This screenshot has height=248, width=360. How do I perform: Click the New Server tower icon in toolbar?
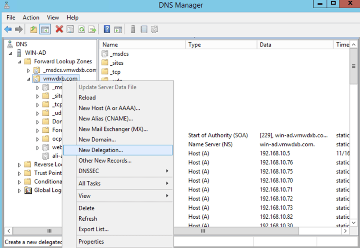coord(133,29)
